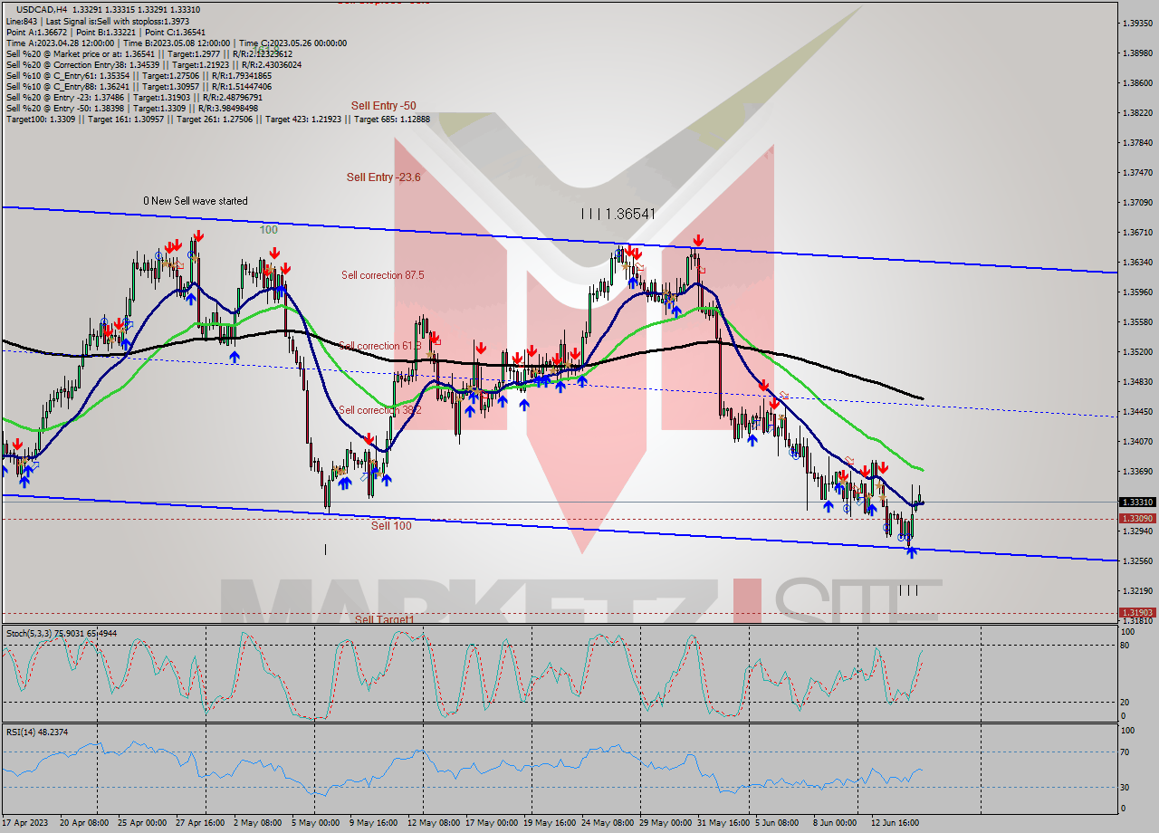Click the 'Sell correction 61.8' label
The width and height of the screenshot is (1159, 833).
381,346
